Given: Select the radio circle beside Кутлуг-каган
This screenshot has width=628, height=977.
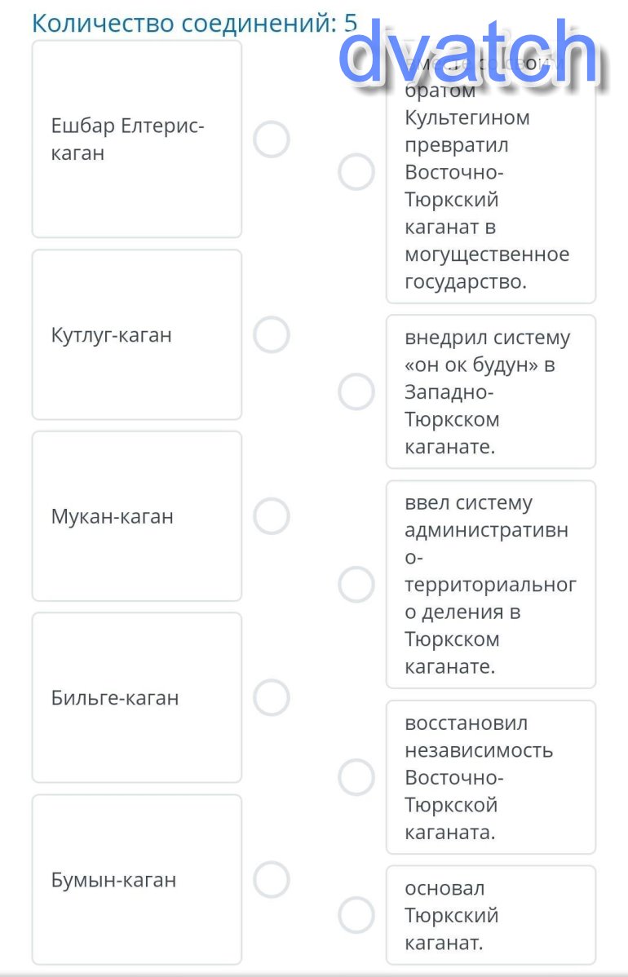Looking at the screenshot, I should coord(272,334).
